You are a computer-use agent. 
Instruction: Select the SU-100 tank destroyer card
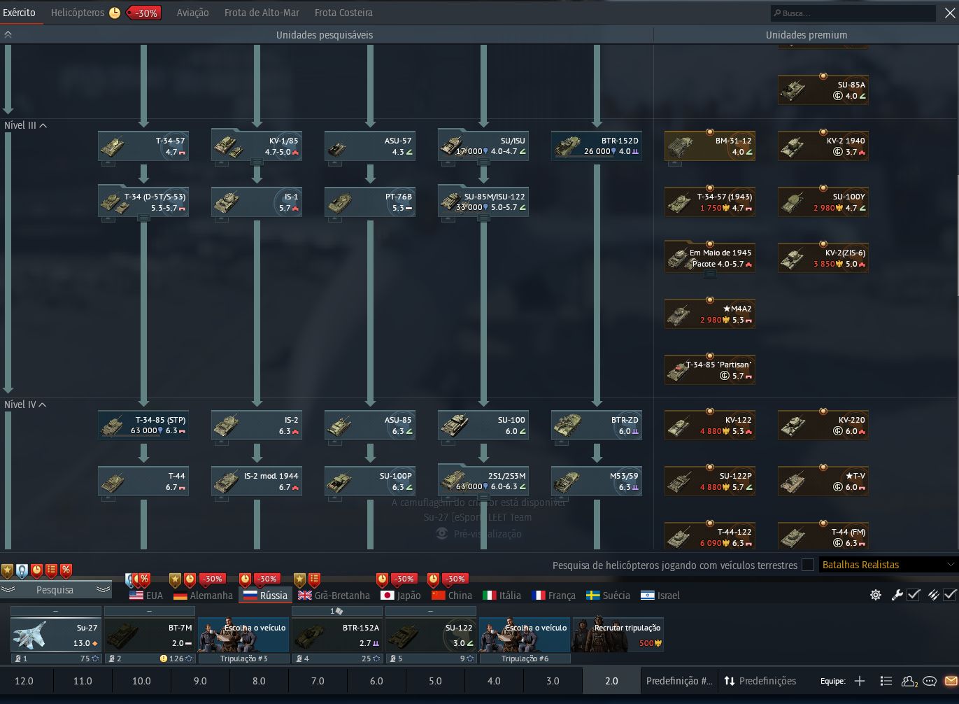483,425
